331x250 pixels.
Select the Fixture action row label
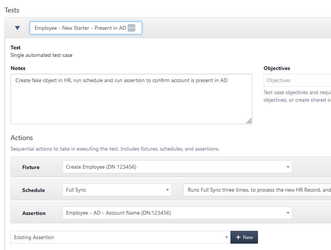coord(31,167)
